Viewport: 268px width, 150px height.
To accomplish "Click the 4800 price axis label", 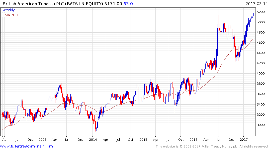I will coord(261,32).
